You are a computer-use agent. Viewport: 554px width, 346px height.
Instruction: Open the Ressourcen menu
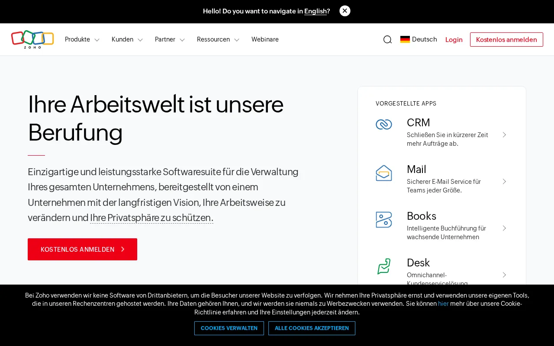click(213, 39)
